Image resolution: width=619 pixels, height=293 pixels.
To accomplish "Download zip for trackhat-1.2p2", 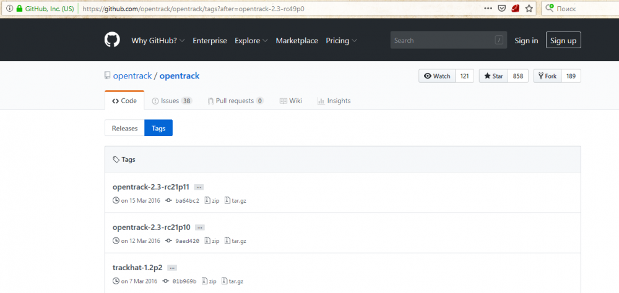I will (209, 281).
